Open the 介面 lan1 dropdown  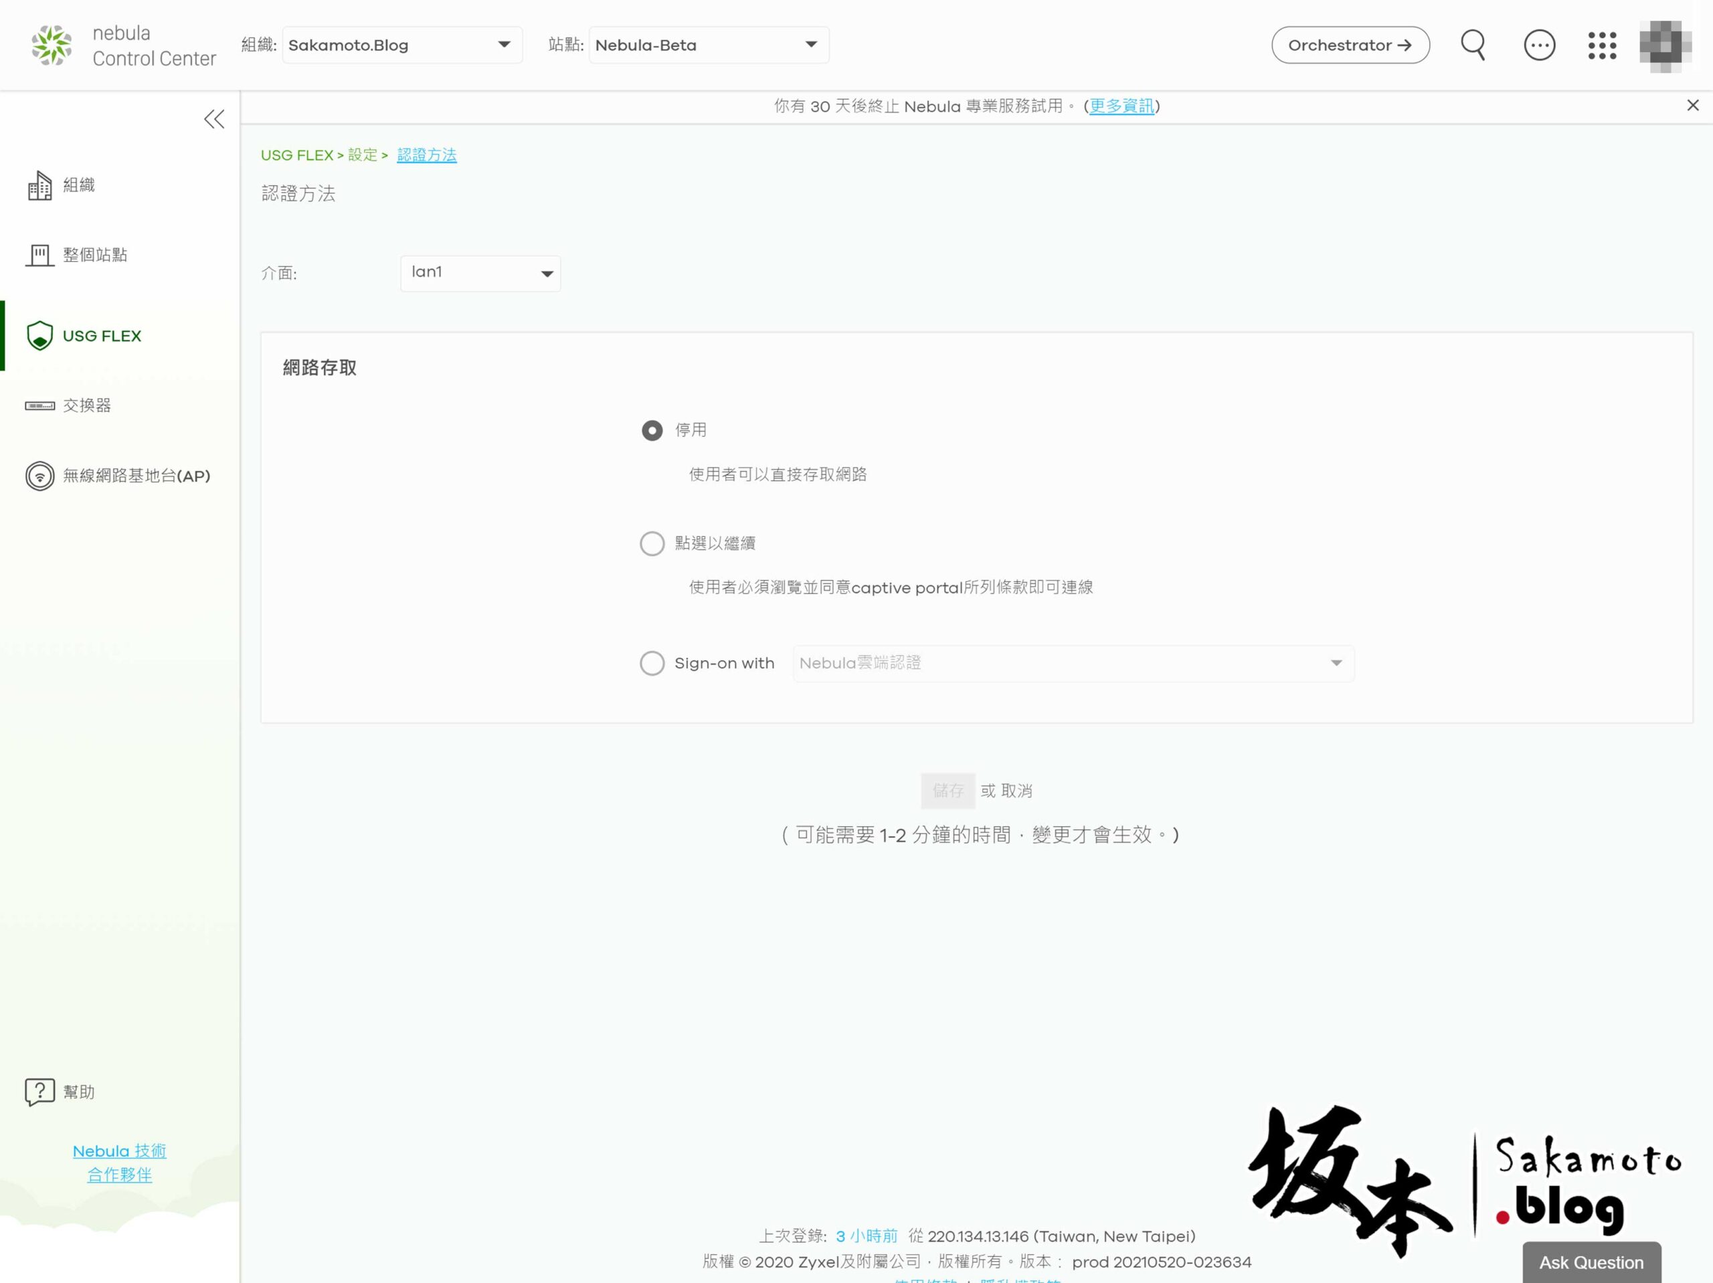click(x=480, y=274)
